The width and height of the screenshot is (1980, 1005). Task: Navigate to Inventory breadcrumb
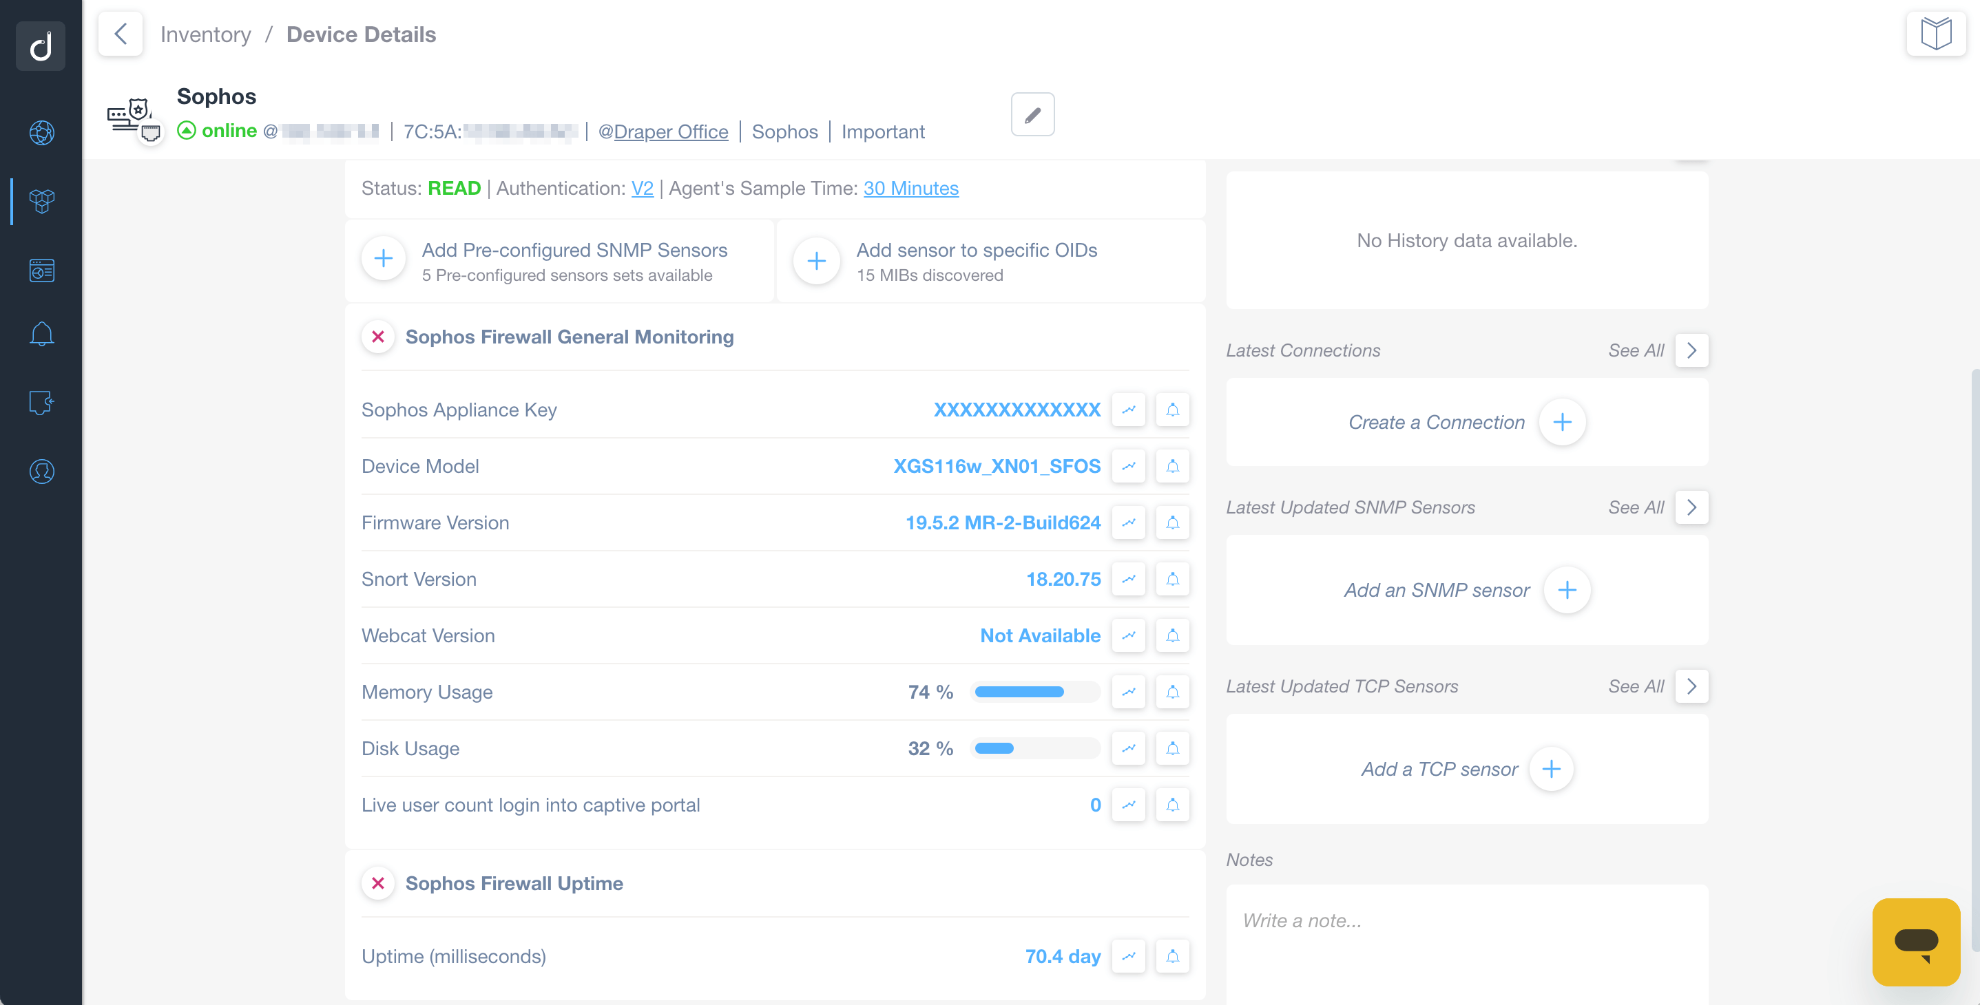[205, 34]
